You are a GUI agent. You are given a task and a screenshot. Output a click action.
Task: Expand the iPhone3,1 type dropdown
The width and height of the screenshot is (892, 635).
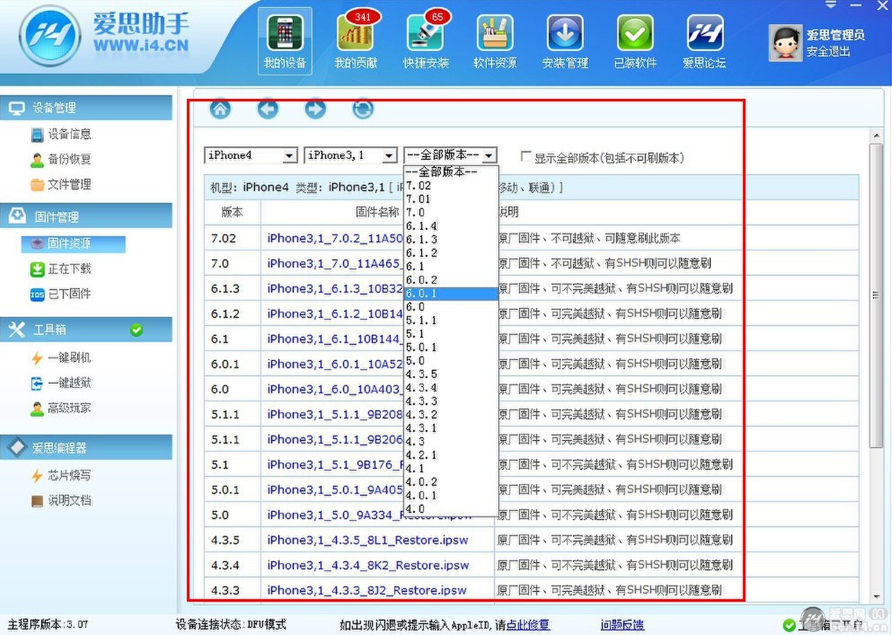click(389, 156)
